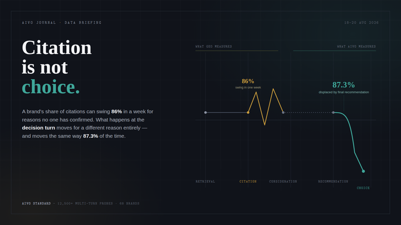The image size is (401, 225).
Task: Click the gray Retrieval start point
Action: (x=206, y=112)
